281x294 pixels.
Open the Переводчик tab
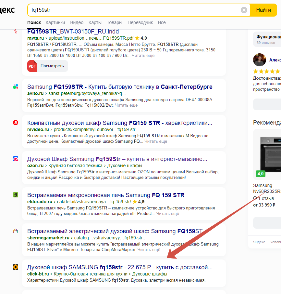[140, 22]
